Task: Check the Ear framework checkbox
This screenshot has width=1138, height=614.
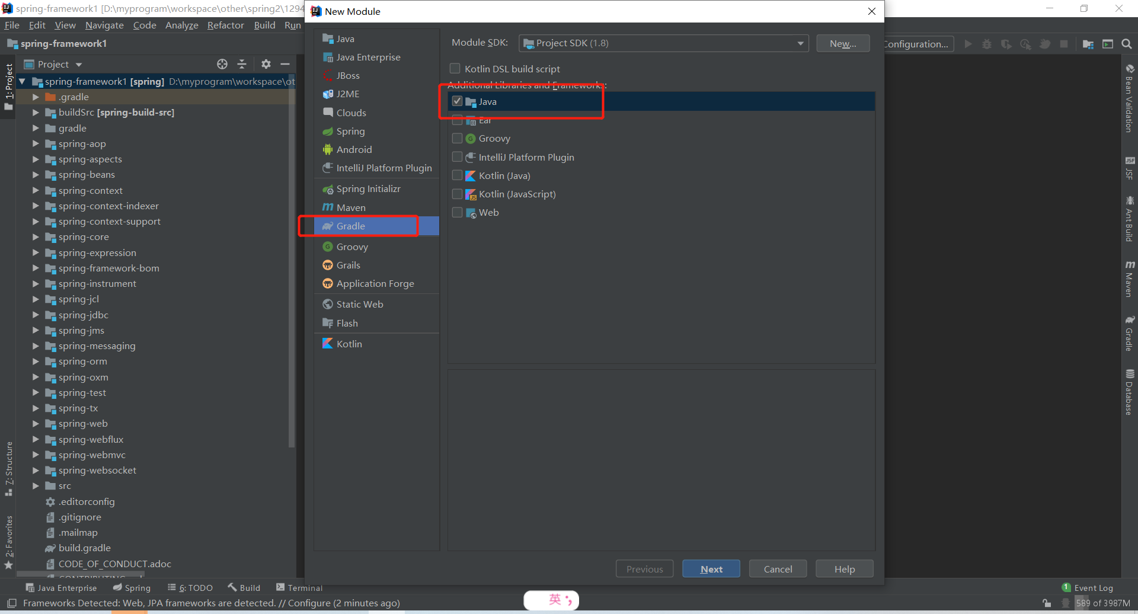Action: [x=457, y=120]
